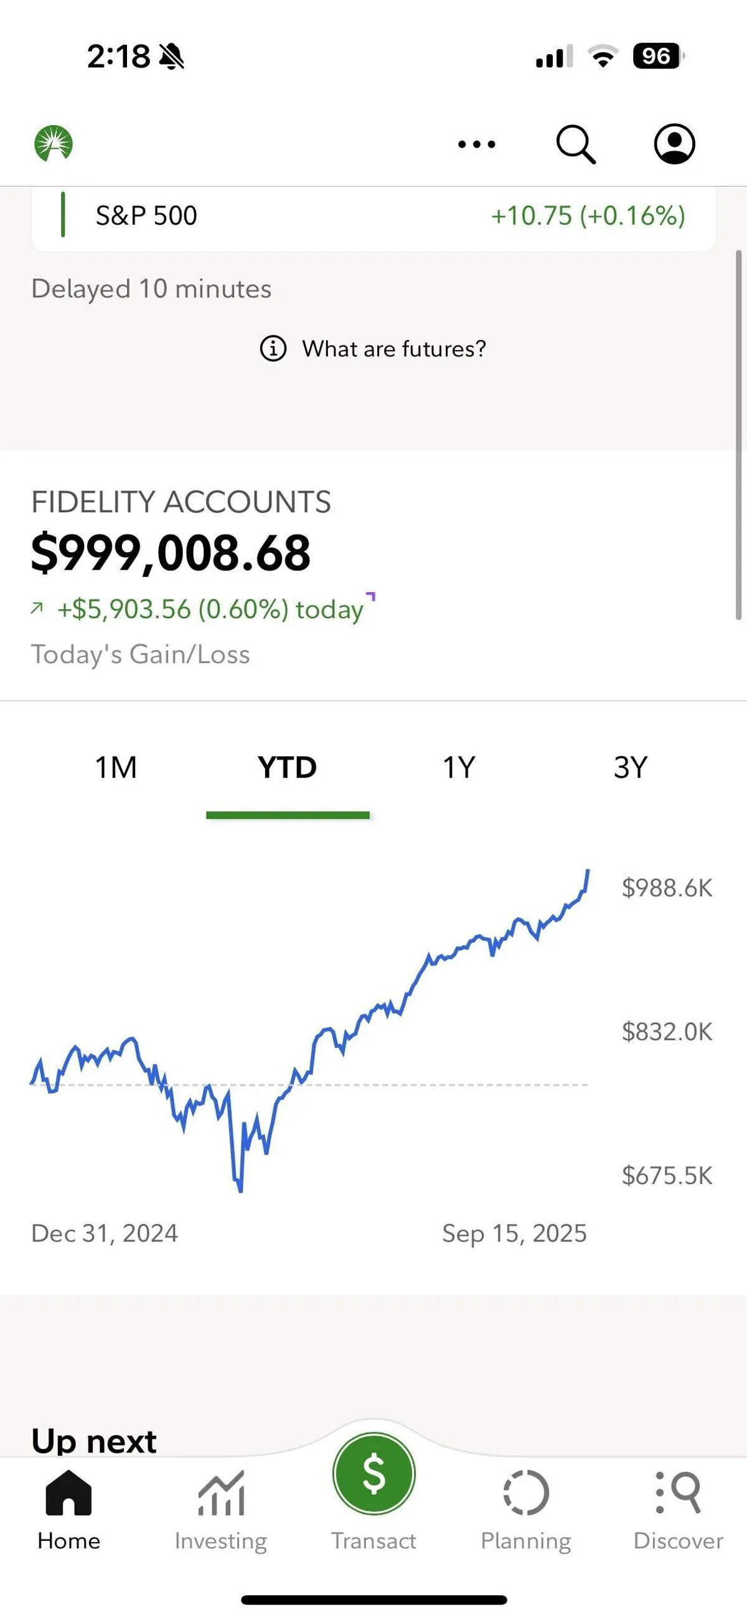Click the vertical scrollbar on right edge
Image resolution: width=747 pixels, height=1620 pixels.
pos(739,434)
